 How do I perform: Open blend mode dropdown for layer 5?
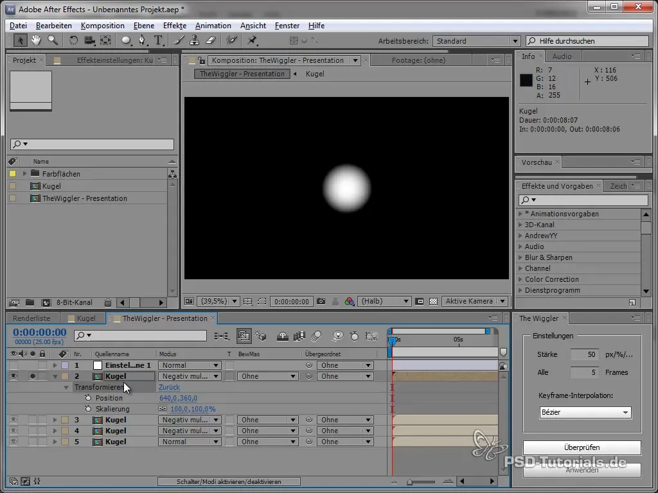[x=190, y=442]
